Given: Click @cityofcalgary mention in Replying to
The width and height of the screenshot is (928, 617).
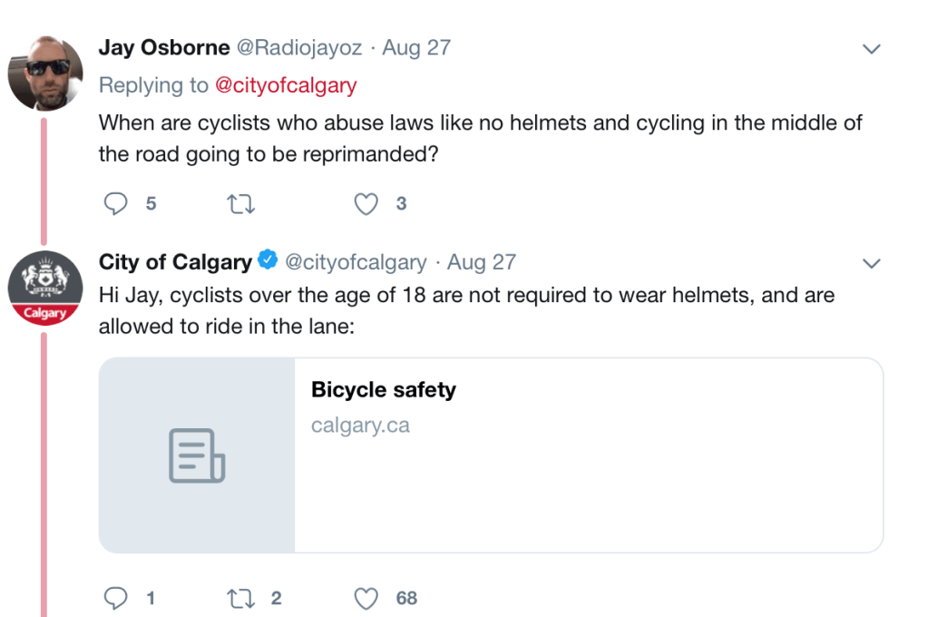Looking at the screenshot, I should coord(285,85).
